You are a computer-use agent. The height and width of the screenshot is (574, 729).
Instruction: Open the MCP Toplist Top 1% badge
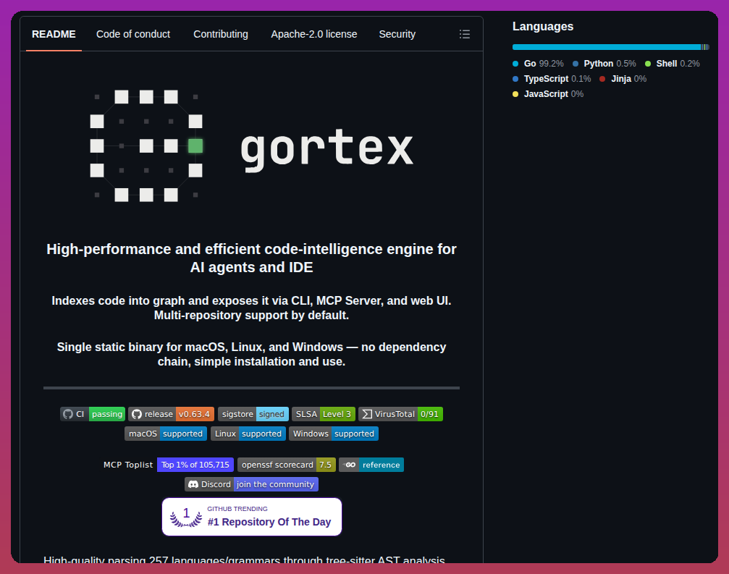[168, 465]
